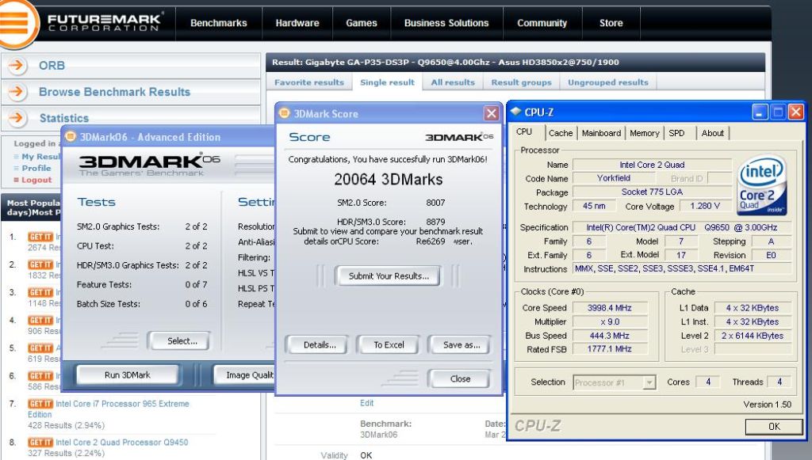Click GET IT badge for item 6

point(40,376)
